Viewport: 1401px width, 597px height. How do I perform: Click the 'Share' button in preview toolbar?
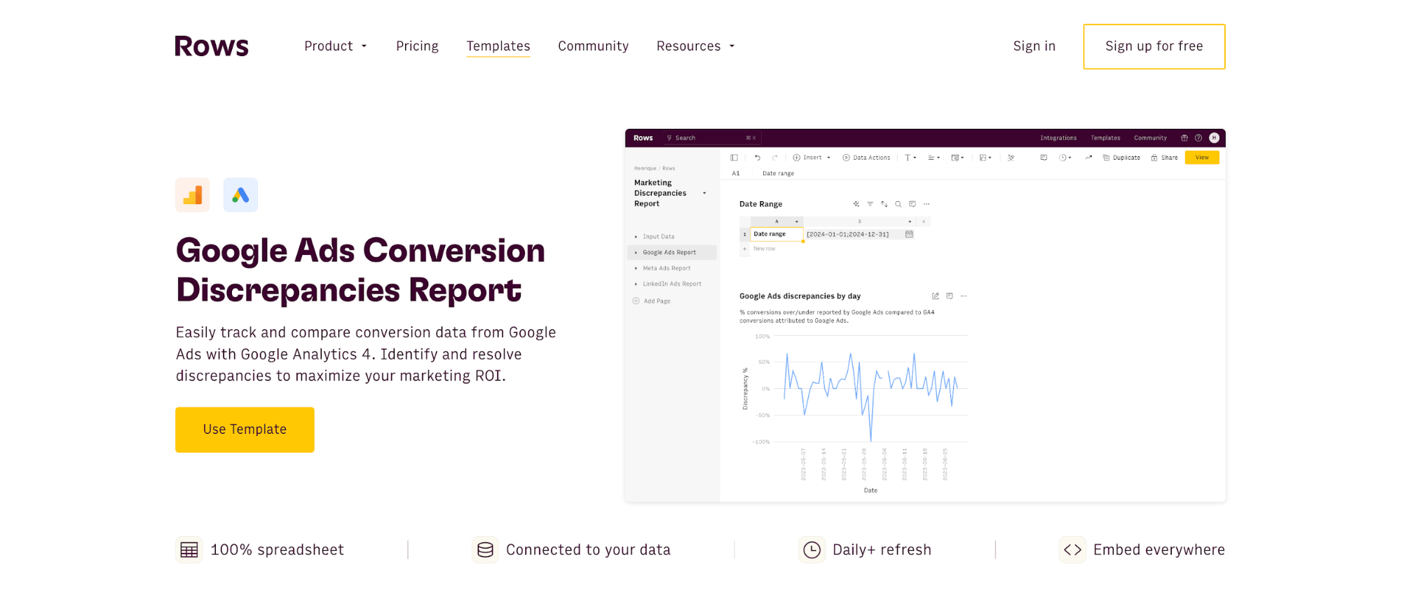point(1164,158)
